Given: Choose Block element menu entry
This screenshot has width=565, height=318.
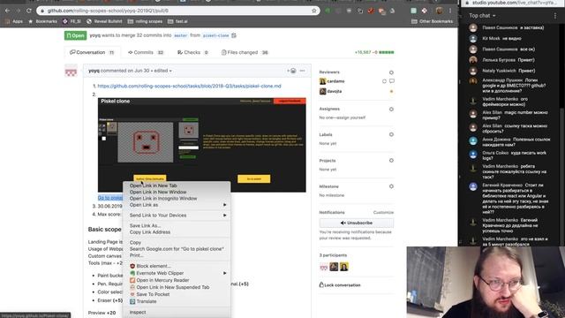Looking at the screenshot, I should [177, 266].
